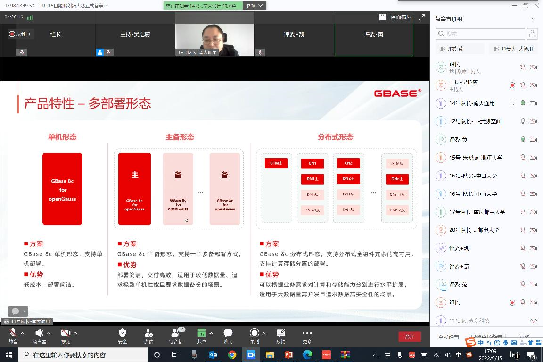Toggle microphone for first 组长 participant
This screenshot has height=362, width=543.
click(x=523, y=67)
